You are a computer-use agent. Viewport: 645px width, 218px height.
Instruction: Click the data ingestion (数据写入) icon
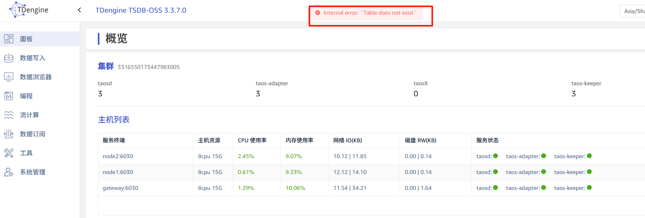9,58
